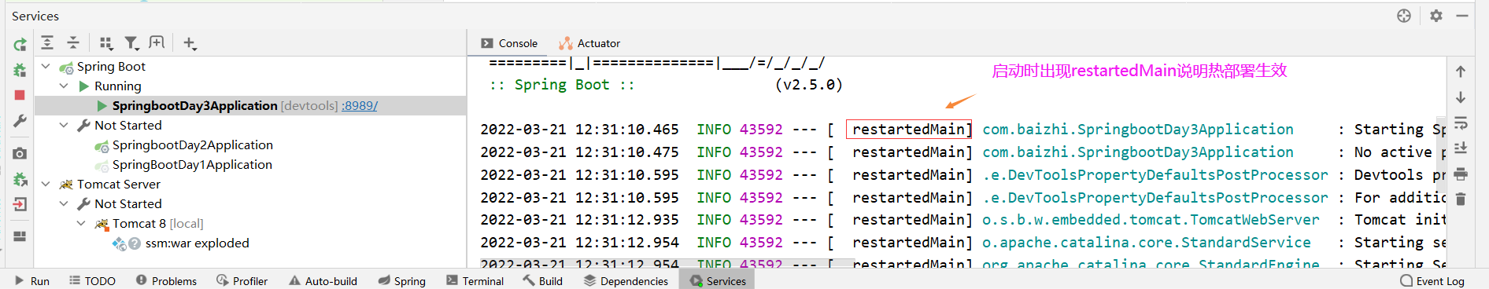The height and width of the screenshot is (289, 1489).
Task: Open the Build tool window
Action: (542, 280)
